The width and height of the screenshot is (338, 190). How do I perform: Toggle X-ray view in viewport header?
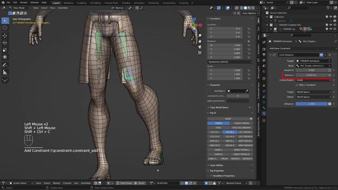(x=237, y=8)
